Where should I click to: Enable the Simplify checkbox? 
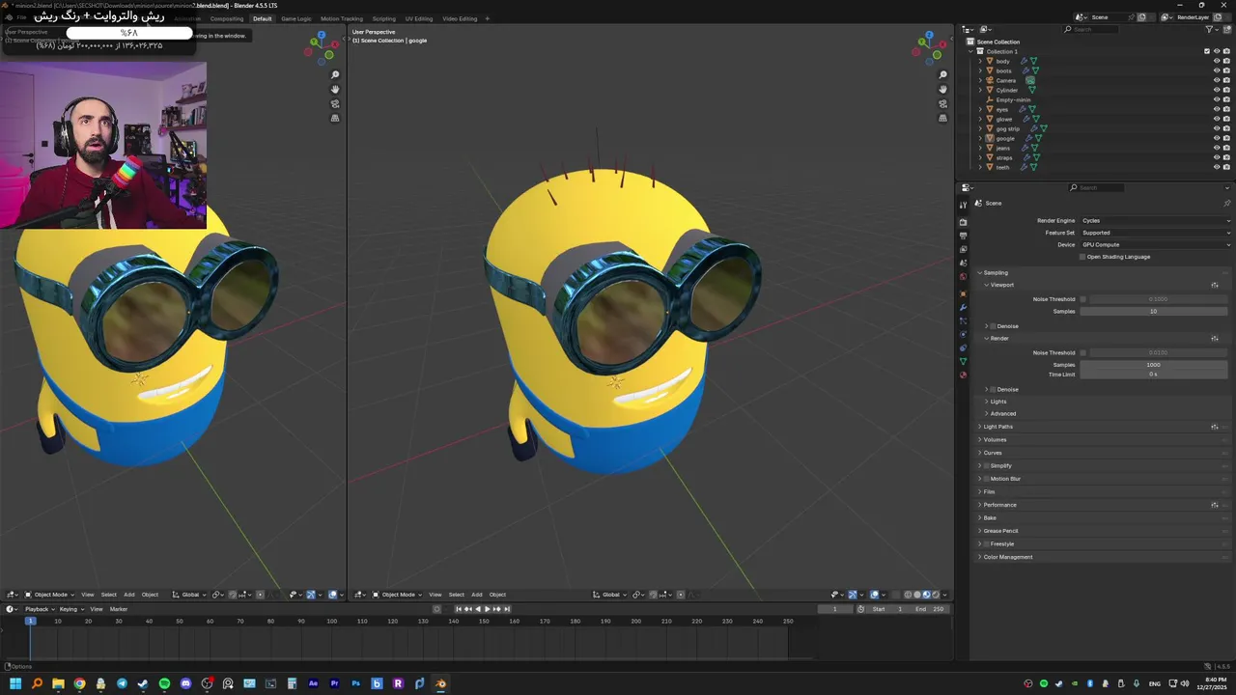pos(986,466)
